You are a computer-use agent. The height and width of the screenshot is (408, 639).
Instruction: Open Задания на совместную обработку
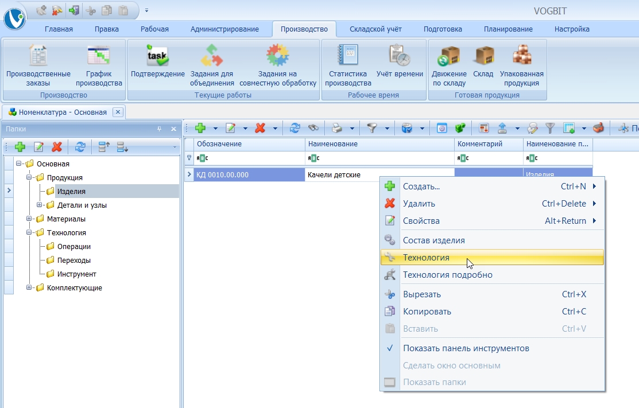pos(278,66)
